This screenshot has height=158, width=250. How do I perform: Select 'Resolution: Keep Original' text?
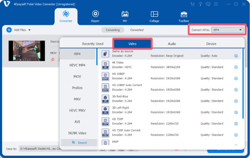pyautogui.click(x=167, y=56)
